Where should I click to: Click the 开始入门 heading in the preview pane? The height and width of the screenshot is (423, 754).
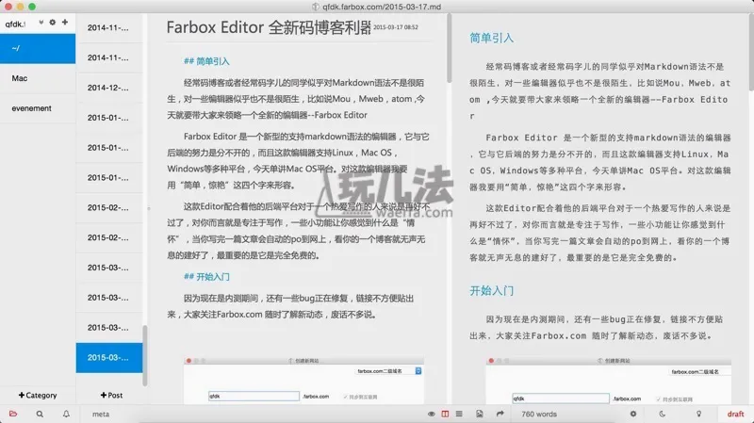pyautogui.click(x=491, y=291)
